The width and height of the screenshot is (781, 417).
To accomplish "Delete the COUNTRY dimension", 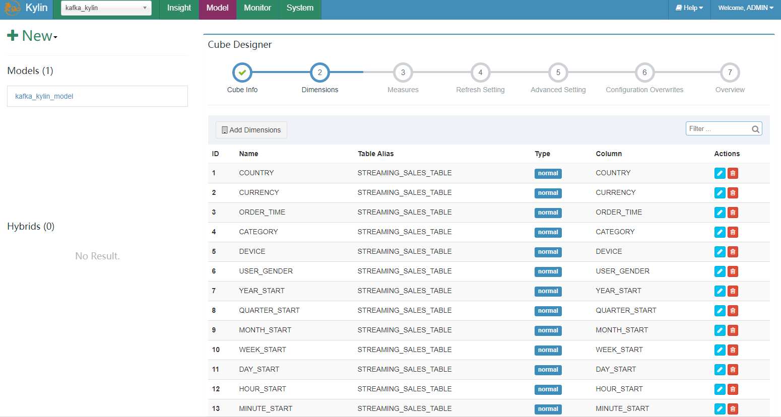I will (733, 173).
